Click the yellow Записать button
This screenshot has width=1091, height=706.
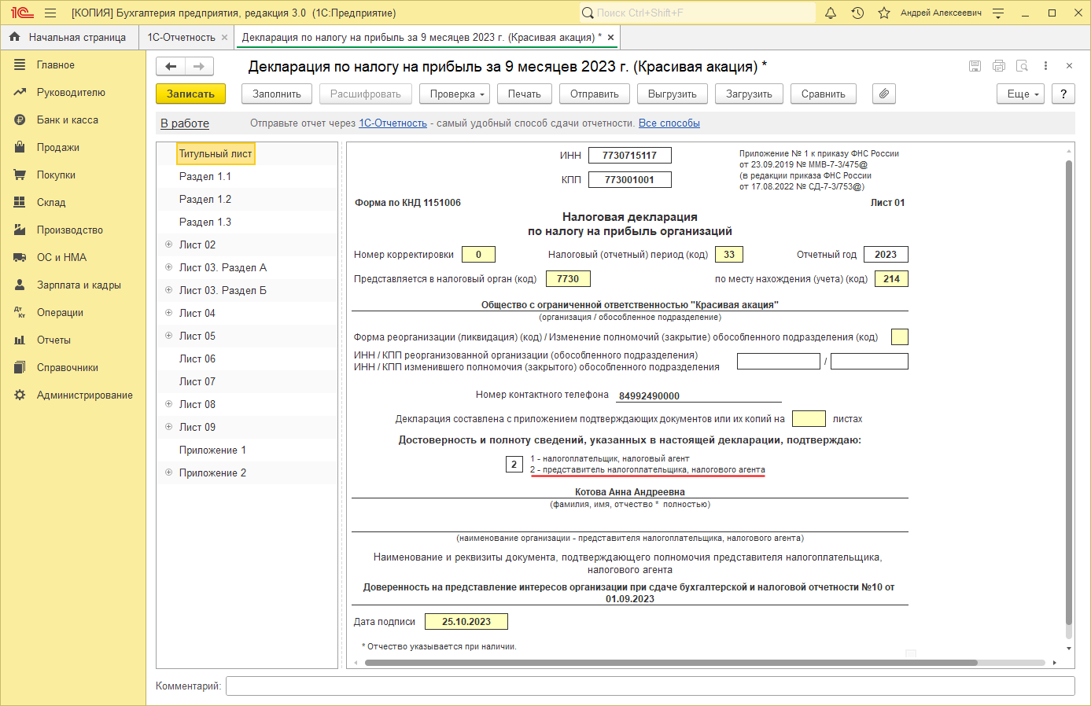pyautogui.click(x=190, y=94)
